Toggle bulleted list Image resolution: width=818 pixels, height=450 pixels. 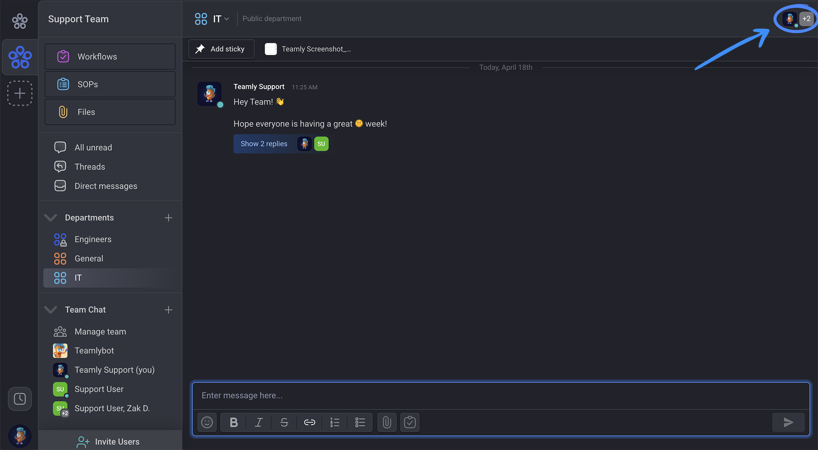[x=360, y=423]
